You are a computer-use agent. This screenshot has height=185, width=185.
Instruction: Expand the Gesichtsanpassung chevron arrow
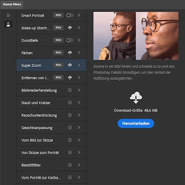coord(79,127)
